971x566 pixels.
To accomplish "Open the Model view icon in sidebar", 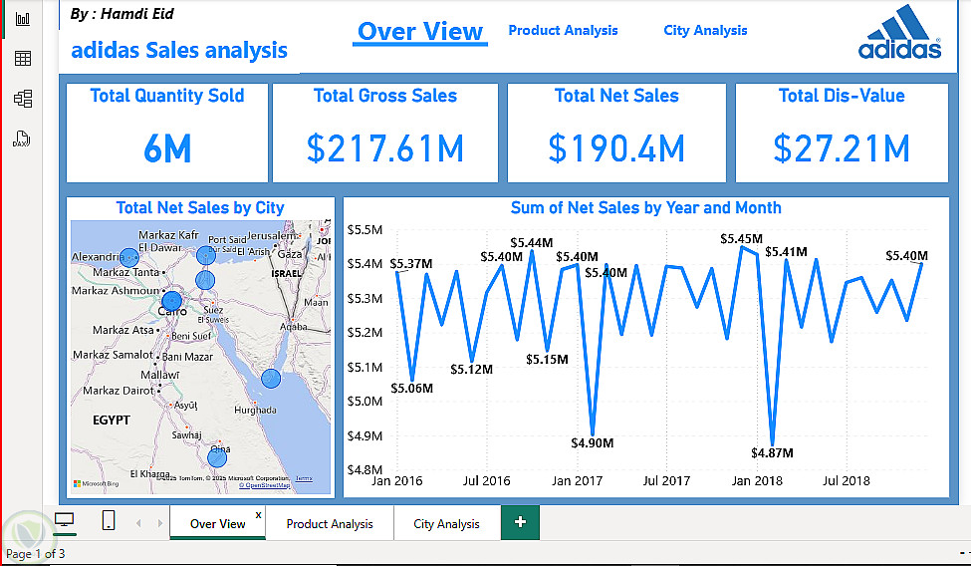I will pos(23,99).
